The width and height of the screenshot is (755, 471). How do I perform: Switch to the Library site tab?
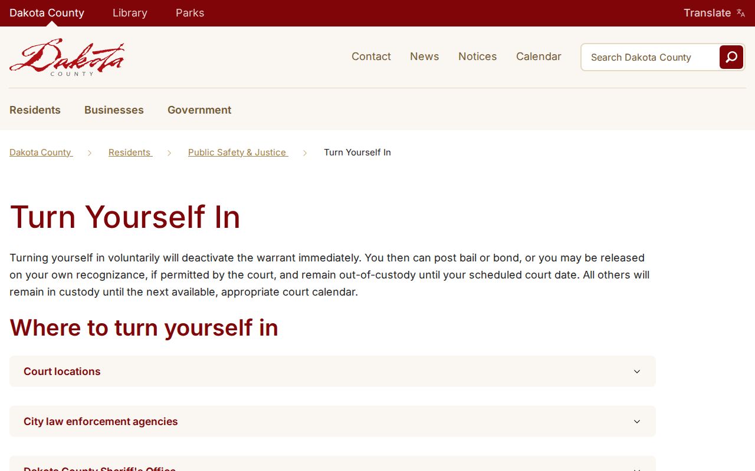click(130, 13)
